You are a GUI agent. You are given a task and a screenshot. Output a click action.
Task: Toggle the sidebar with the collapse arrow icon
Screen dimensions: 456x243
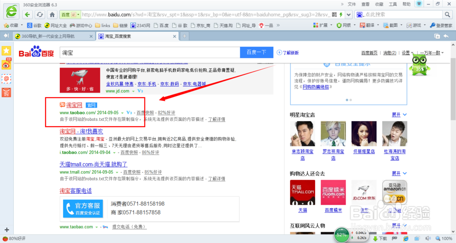coord(6,36)
